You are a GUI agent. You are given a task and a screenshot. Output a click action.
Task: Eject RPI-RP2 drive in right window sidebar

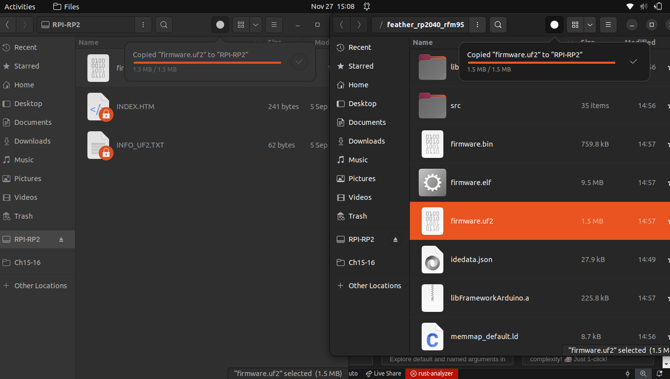[x=395, y=239]
